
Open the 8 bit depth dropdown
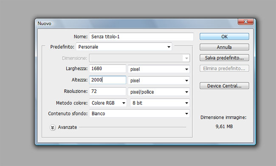160,103
